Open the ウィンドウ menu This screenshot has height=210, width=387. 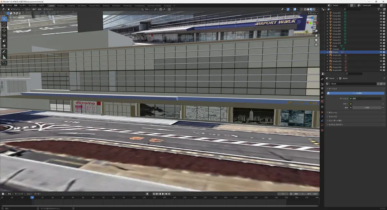pos(32,5)
